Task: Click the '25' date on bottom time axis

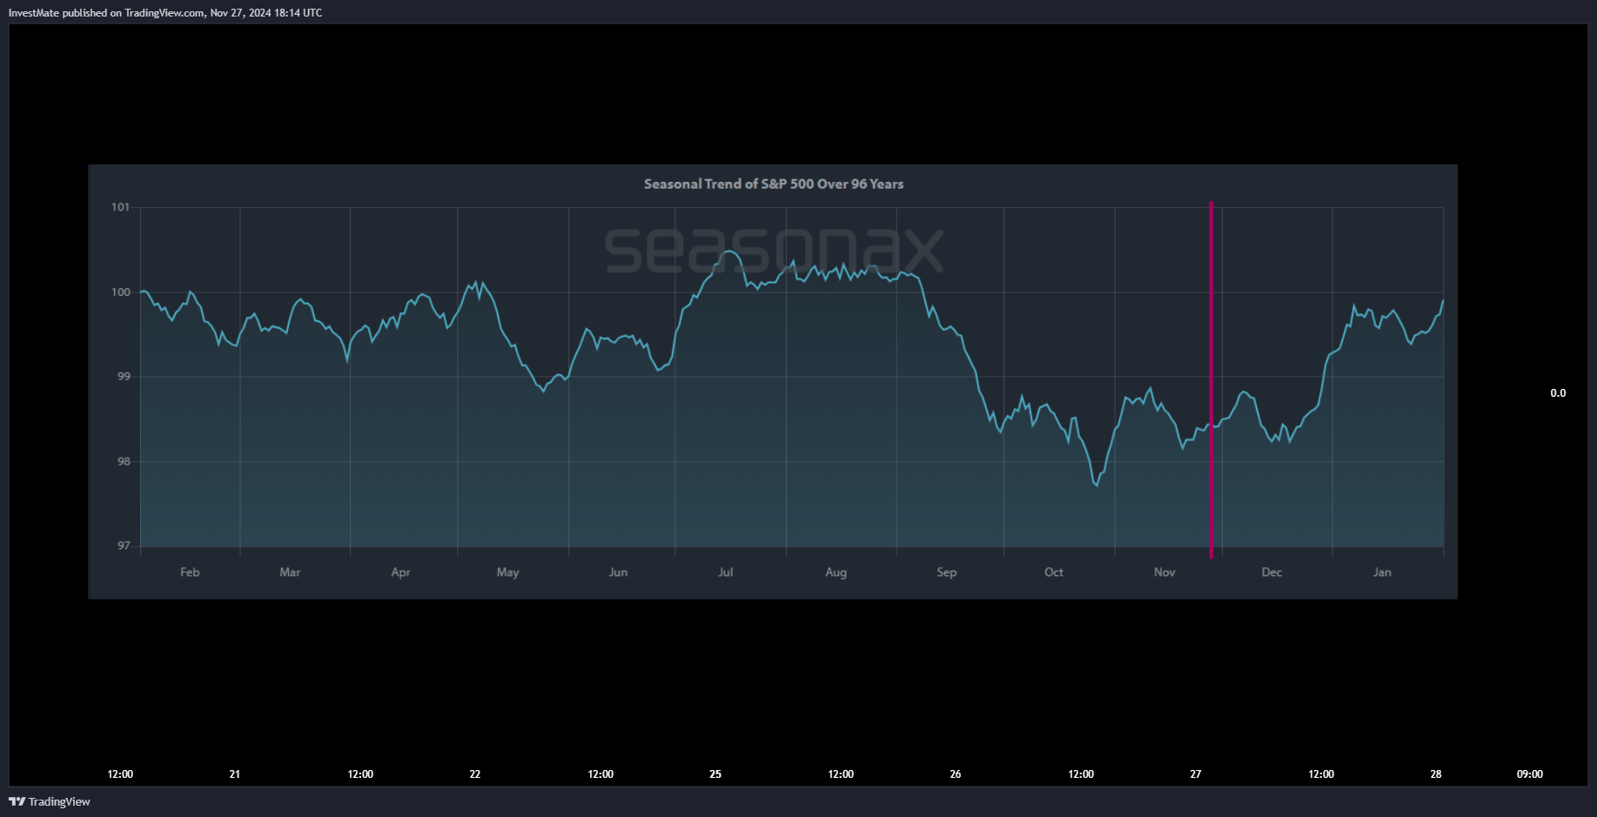Action: [715, 774]
